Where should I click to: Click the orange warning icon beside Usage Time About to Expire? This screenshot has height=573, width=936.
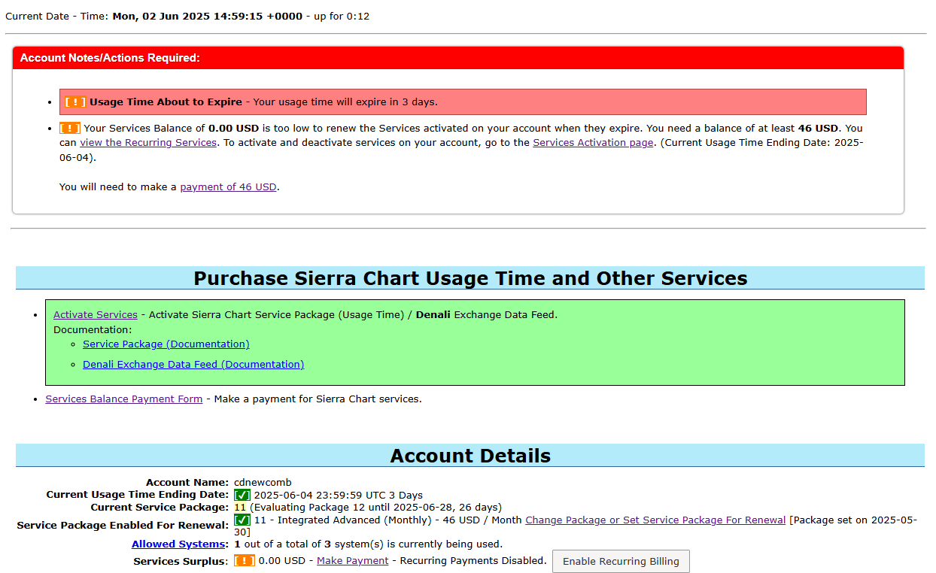pyautogui.click(x=76, y=102)
